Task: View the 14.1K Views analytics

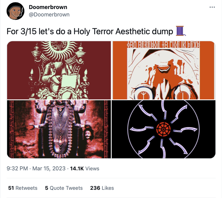Action: point(85,168)
